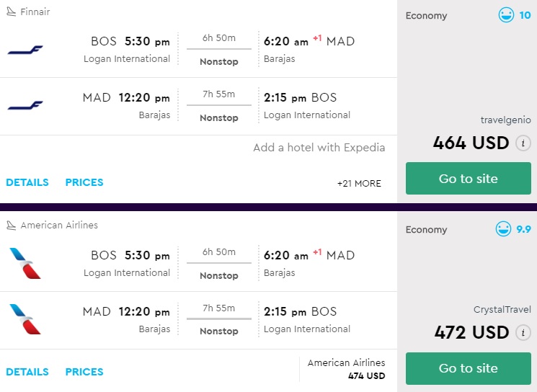
Task: Click the plane icon beside Finnair label
Action: pyautogui.click(x=11, y=12)
